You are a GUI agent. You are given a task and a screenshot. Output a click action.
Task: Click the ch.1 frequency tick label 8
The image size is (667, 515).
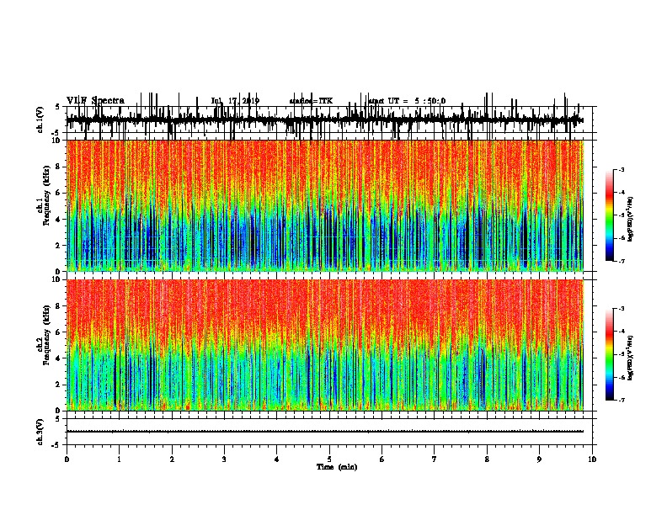point(59,167)
